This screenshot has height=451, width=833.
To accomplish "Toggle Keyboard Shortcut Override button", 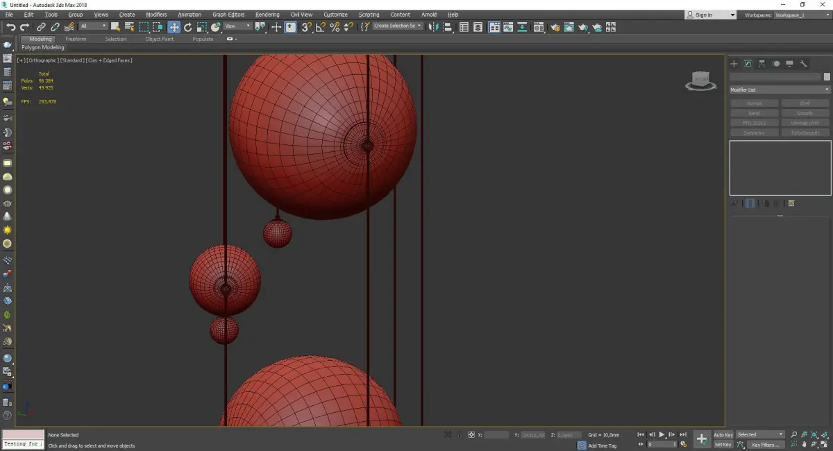I will [x=291, y=27].
